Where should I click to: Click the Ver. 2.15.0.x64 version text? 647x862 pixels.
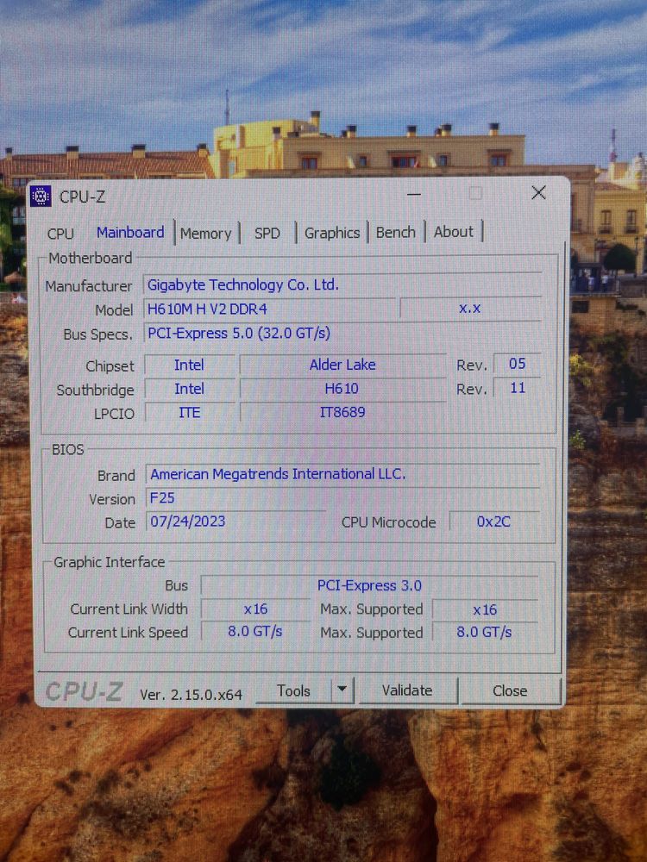coord(191,695)
